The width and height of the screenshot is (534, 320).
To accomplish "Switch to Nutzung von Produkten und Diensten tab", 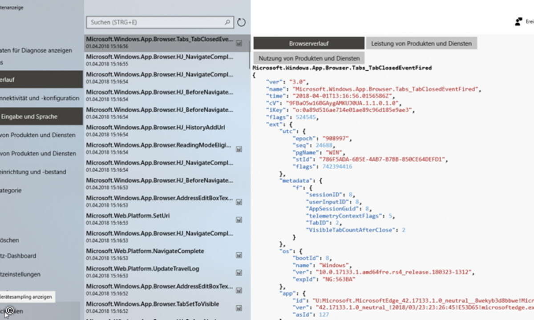I will coord(309,58).
